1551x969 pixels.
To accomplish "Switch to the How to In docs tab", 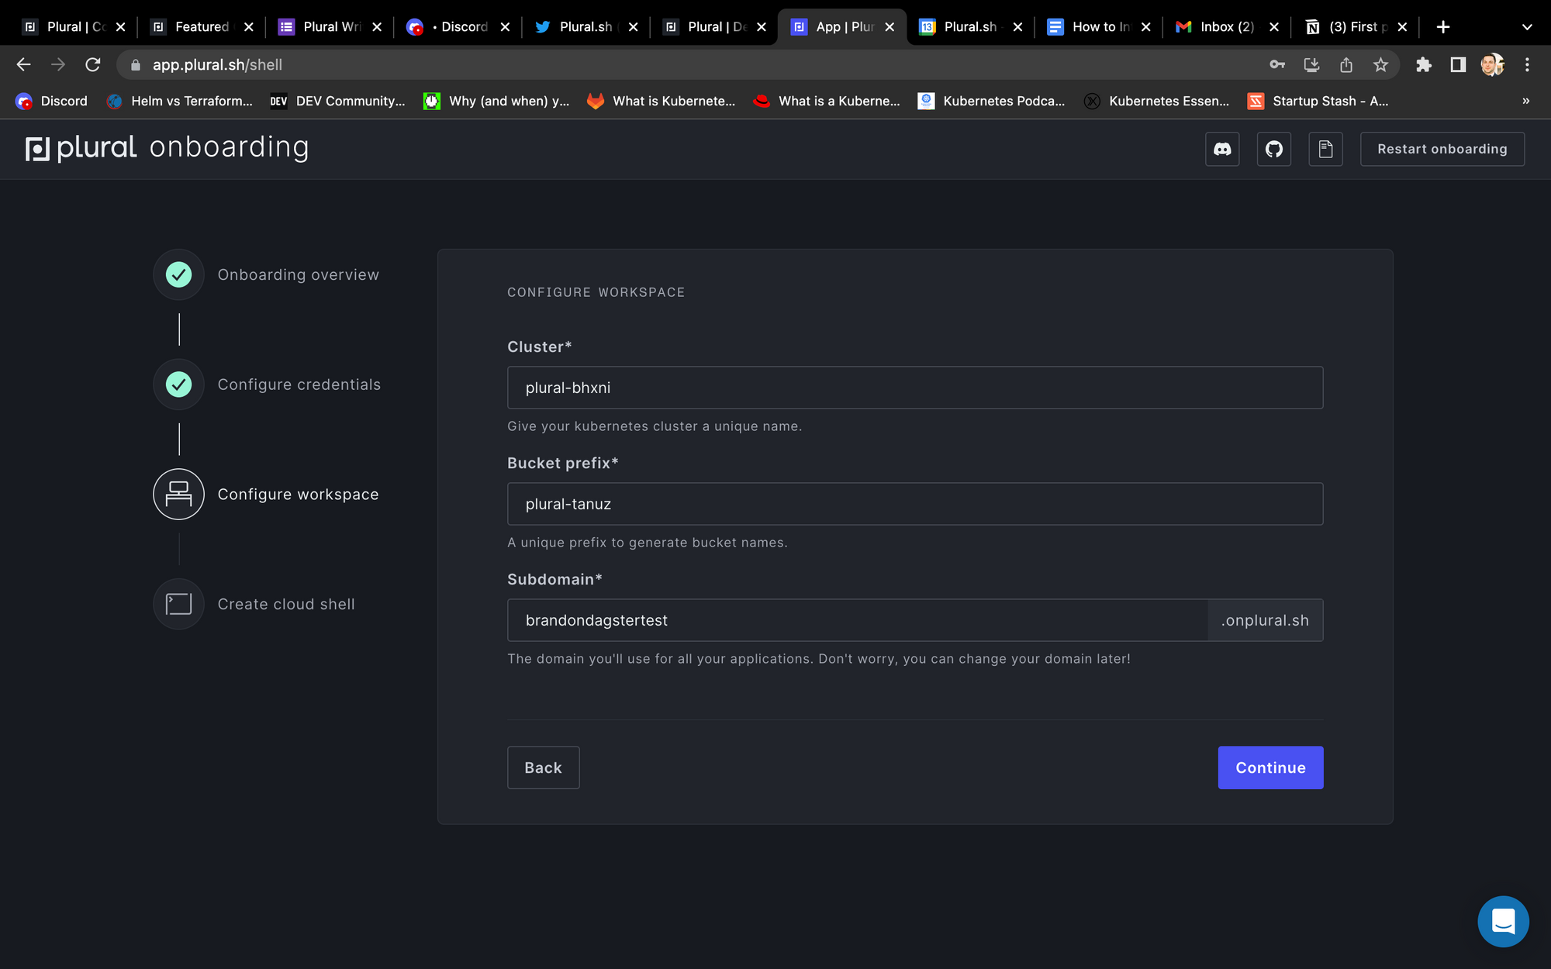I will (x=1098, y=27).
